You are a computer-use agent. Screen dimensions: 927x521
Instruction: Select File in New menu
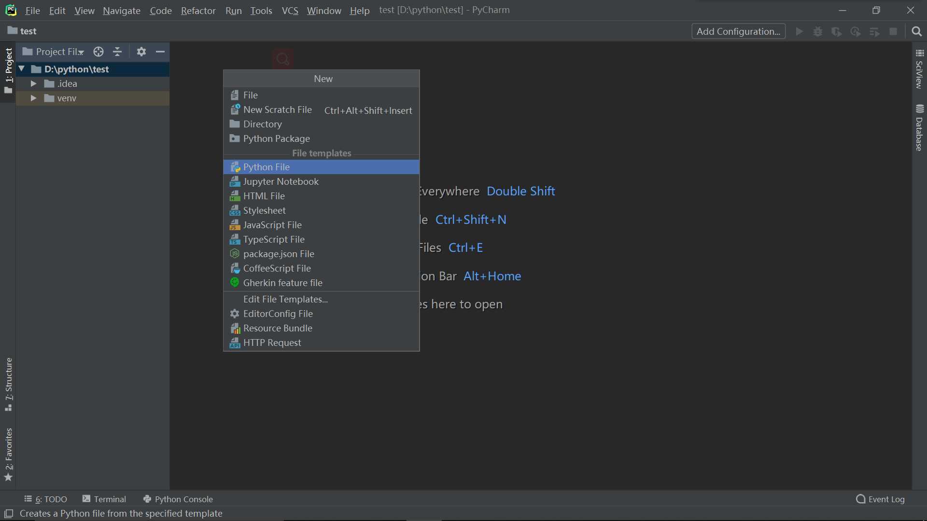pos(321,95)
